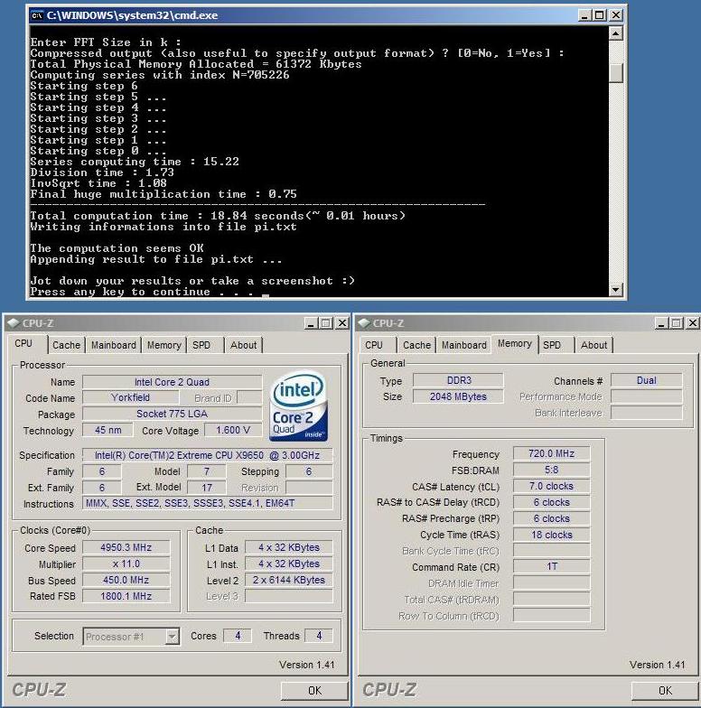
Task: Switch to CPU tab in right CPU-Z window
Action: tap(374, 345)
